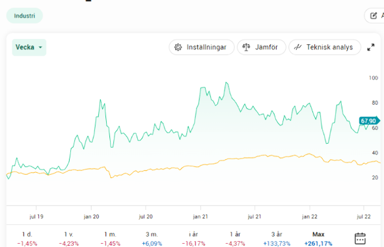Click the Jämför compare button
384x247 pixels.
(261, 47)
